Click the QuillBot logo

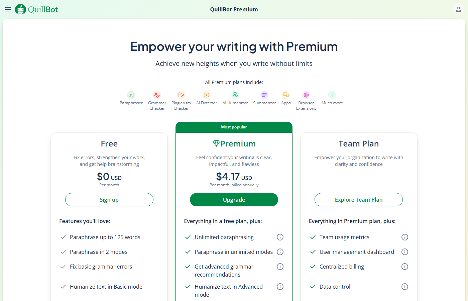coord(36,9)
